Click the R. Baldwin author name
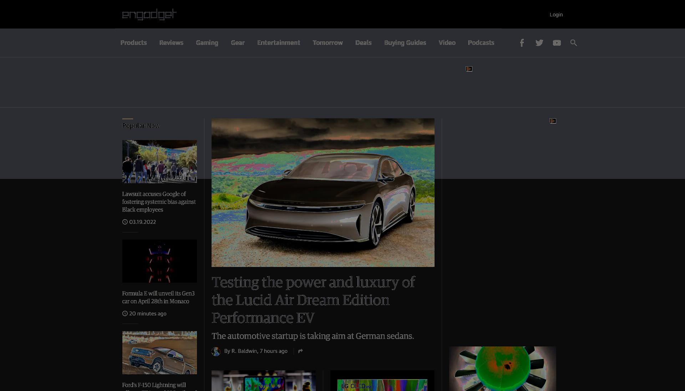685x391 pixels. tap(244, 351)
